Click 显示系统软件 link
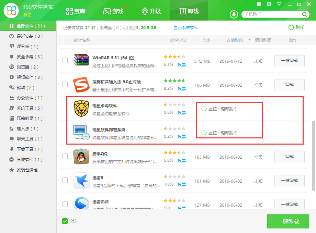Screen dimensions: 316x233 tap(186, 27)
